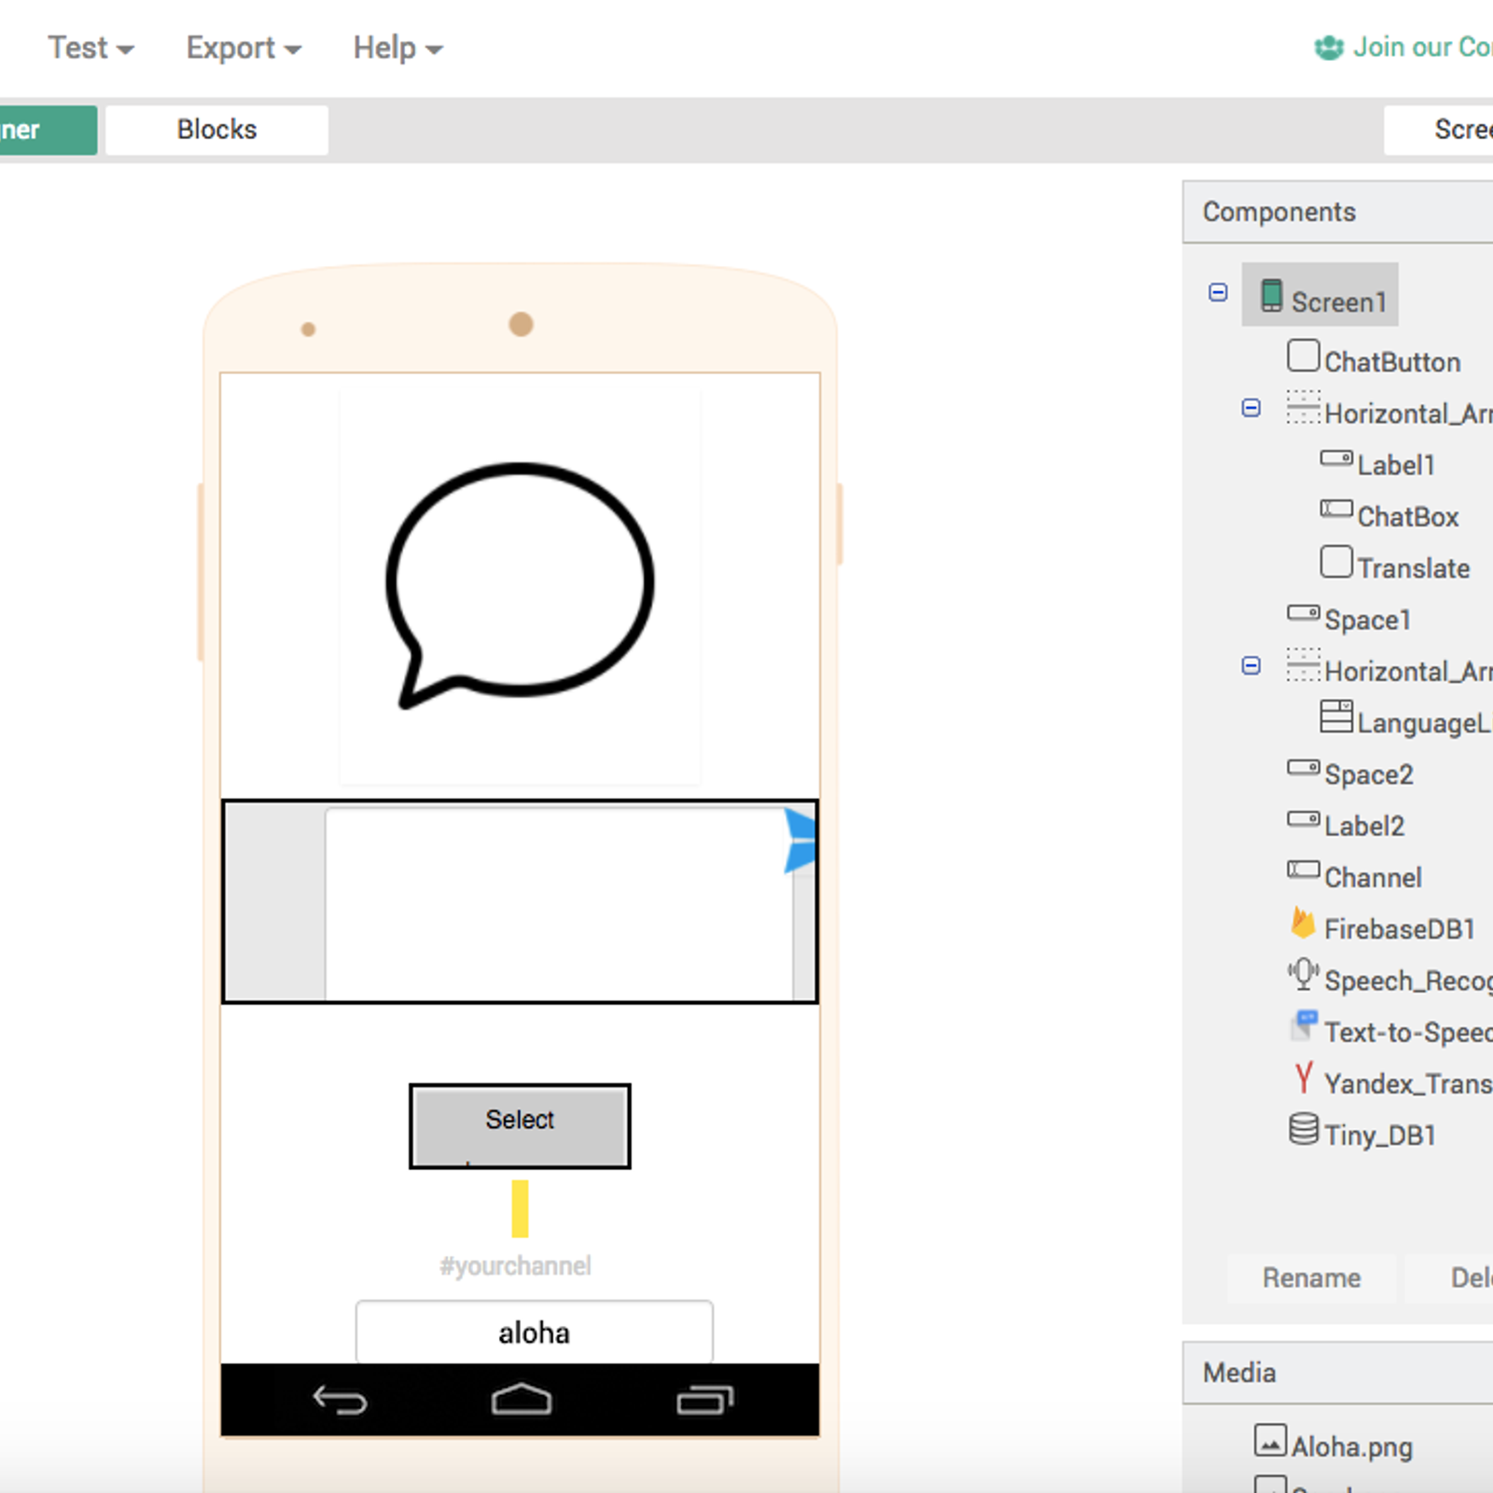Click the Android back navigation icon
The image size is (1493, 1493).
point(341,1400)
